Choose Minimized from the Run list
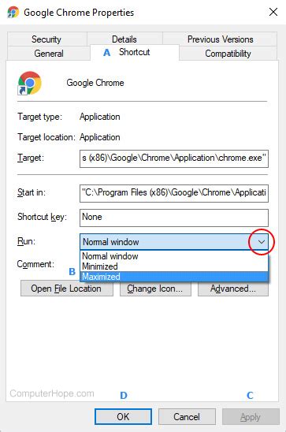Viewport: 286px width, 432px height. [174, 266]
